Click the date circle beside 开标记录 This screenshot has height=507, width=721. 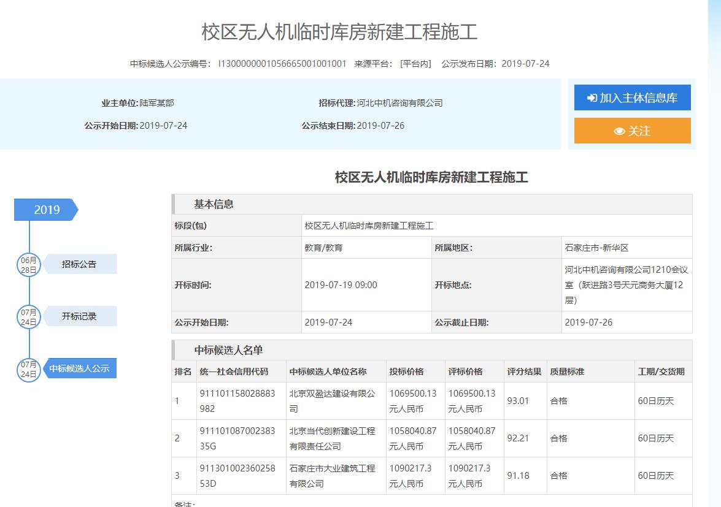point(28,316)
